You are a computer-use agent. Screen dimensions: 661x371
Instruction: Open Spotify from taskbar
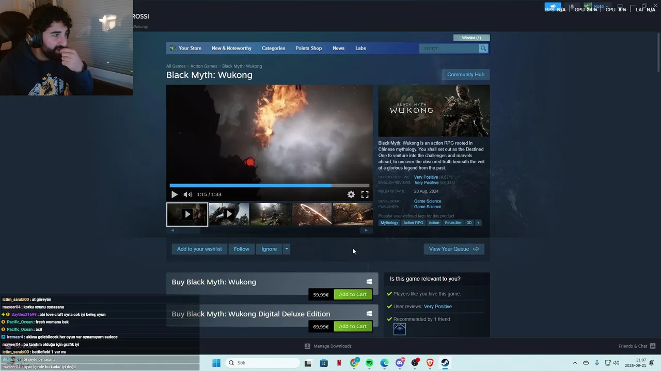point(369,363)
